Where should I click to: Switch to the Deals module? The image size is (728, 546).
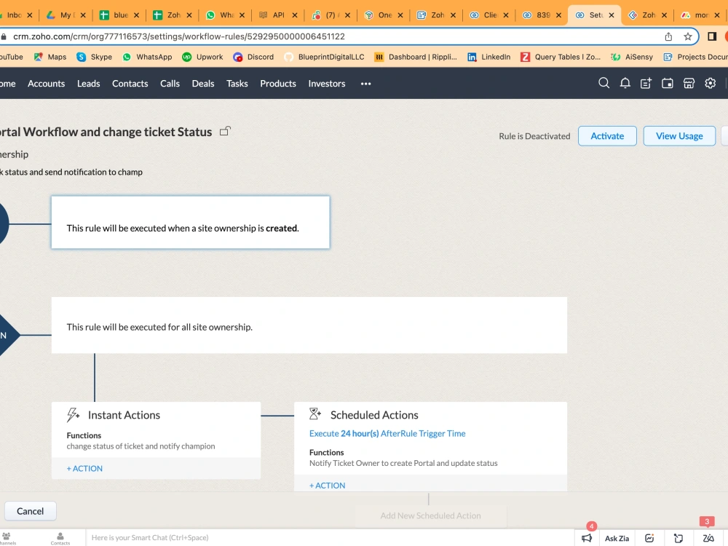[202, 83]
